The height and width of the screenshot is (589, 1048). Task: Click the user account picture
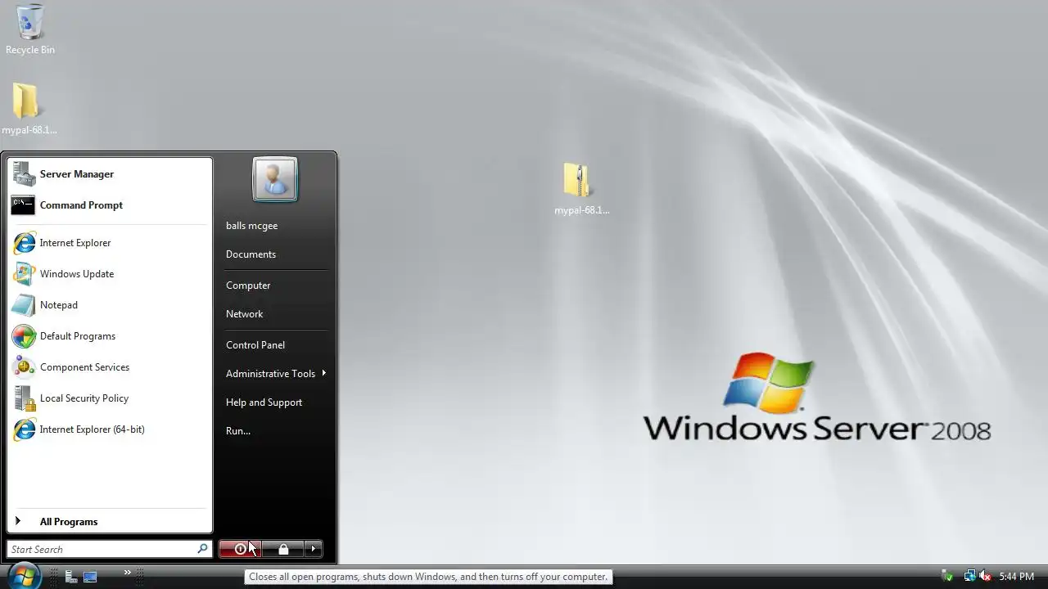(x=275, y=178)
